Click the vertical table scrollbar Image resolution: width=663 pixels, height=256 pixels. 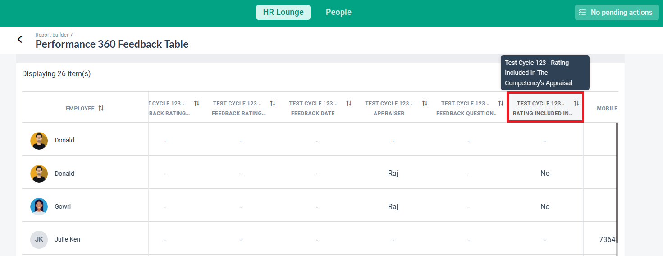617,183
